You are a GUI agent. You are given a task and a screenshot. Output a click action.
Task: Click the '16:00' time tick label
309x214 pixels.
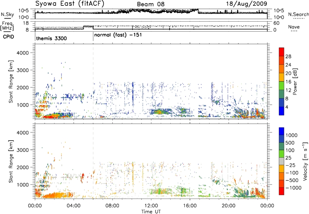[190, 206]
